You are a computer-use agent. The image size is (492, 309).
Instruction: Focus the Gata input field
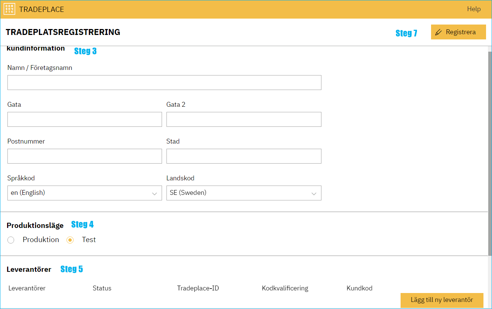point(85,119)
